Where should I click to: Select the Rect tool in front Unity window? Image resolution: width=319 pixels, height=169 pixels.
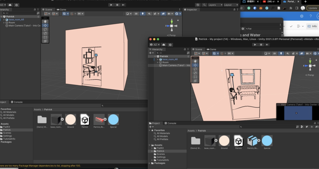195,77
